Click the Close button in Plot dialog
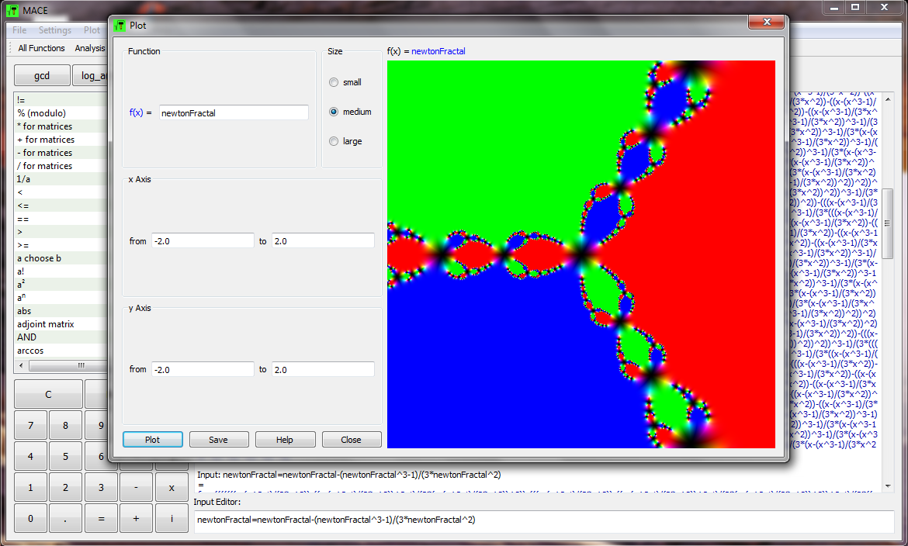 click(x=351, y=440)
